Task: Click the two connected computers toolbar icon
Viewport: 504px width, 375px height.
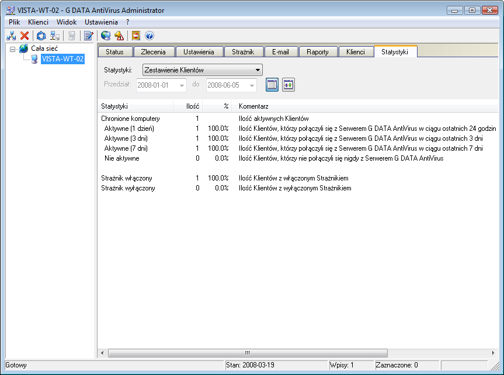Action: pos(55,36)
